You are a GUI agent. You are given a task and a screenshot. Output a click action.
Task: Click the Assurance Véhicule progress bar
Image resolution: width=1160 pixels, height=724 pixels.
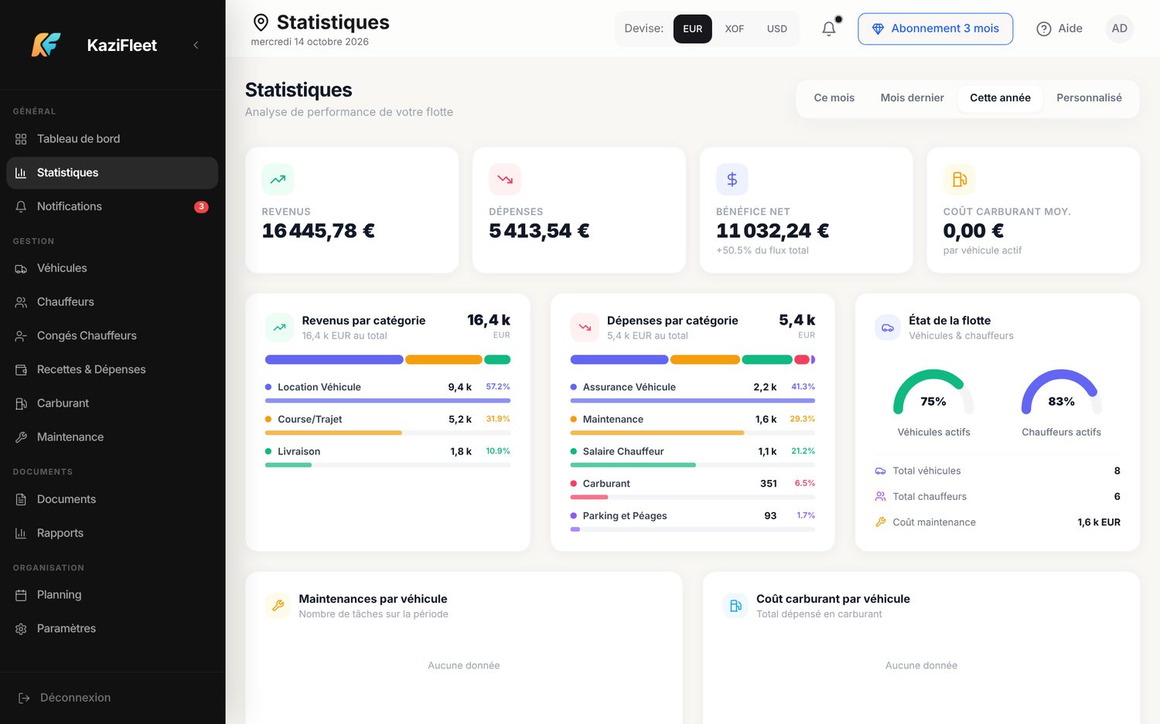[x=692, y=401]
